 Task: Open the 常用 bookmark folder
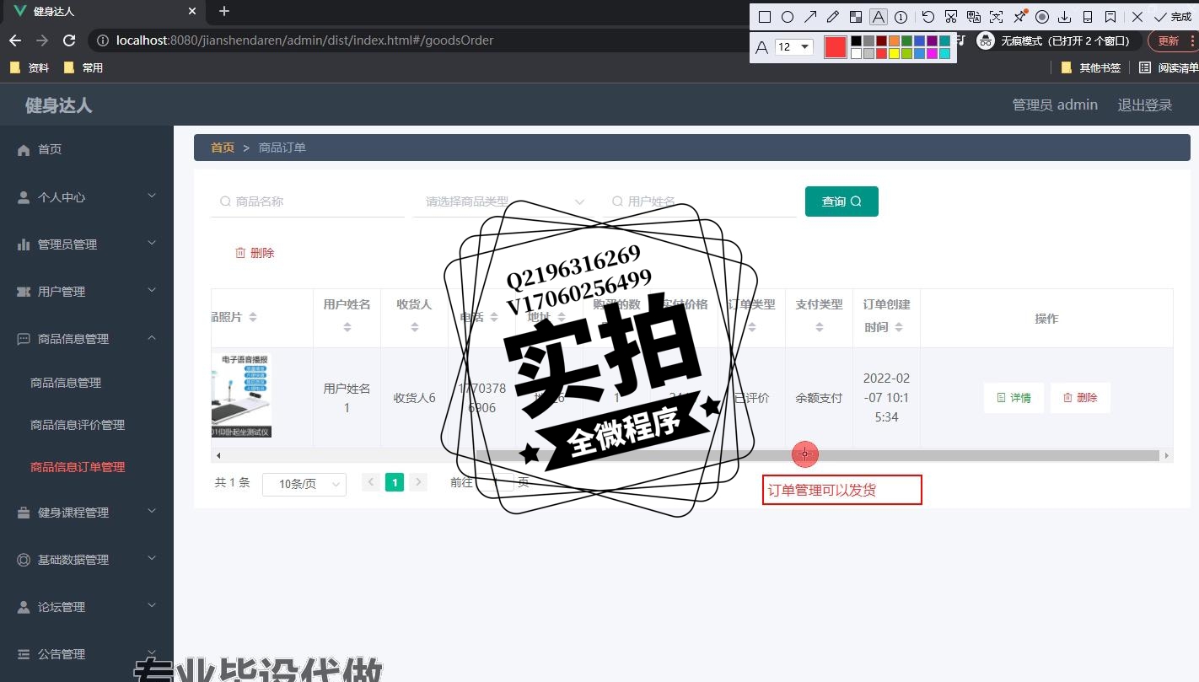tap(83, 67)
